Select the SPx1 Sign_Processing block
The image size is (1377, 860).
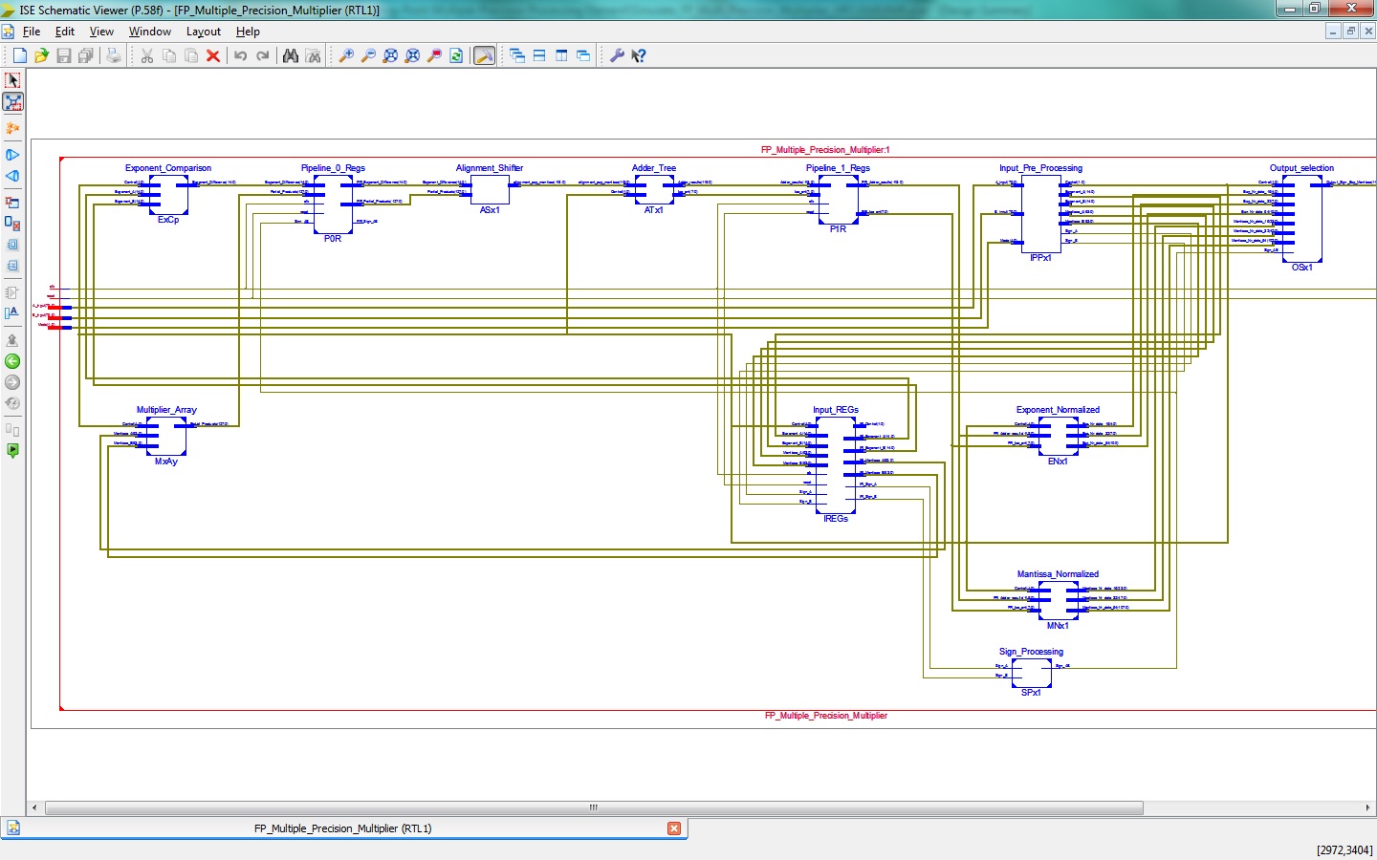click(1032, 674)
